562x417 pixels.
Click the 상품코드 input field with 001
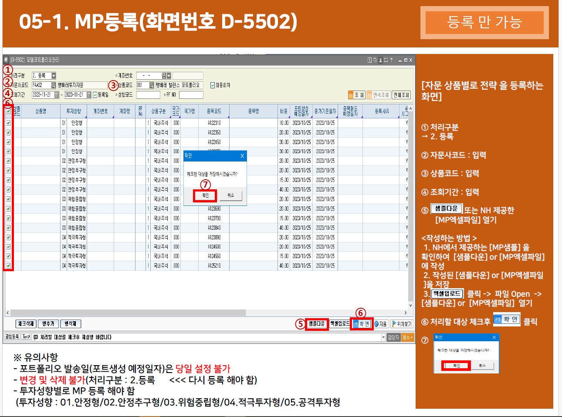point(143,85)
